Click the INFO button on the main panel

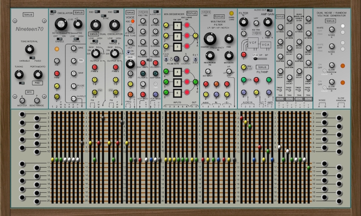tap(29, 92)
